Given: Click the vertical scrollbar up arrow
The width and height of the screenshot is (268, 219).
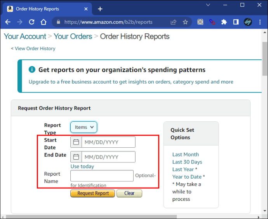Looking at the screenshot, I should (265, 32).
